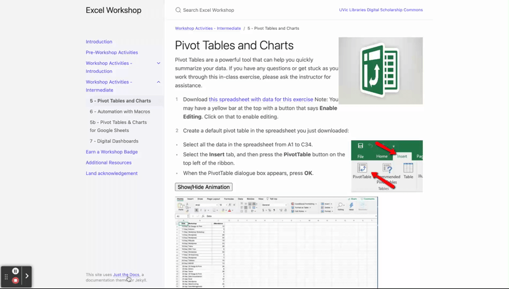Stop the screen recording
509x289 pixels.
point(15,280)
